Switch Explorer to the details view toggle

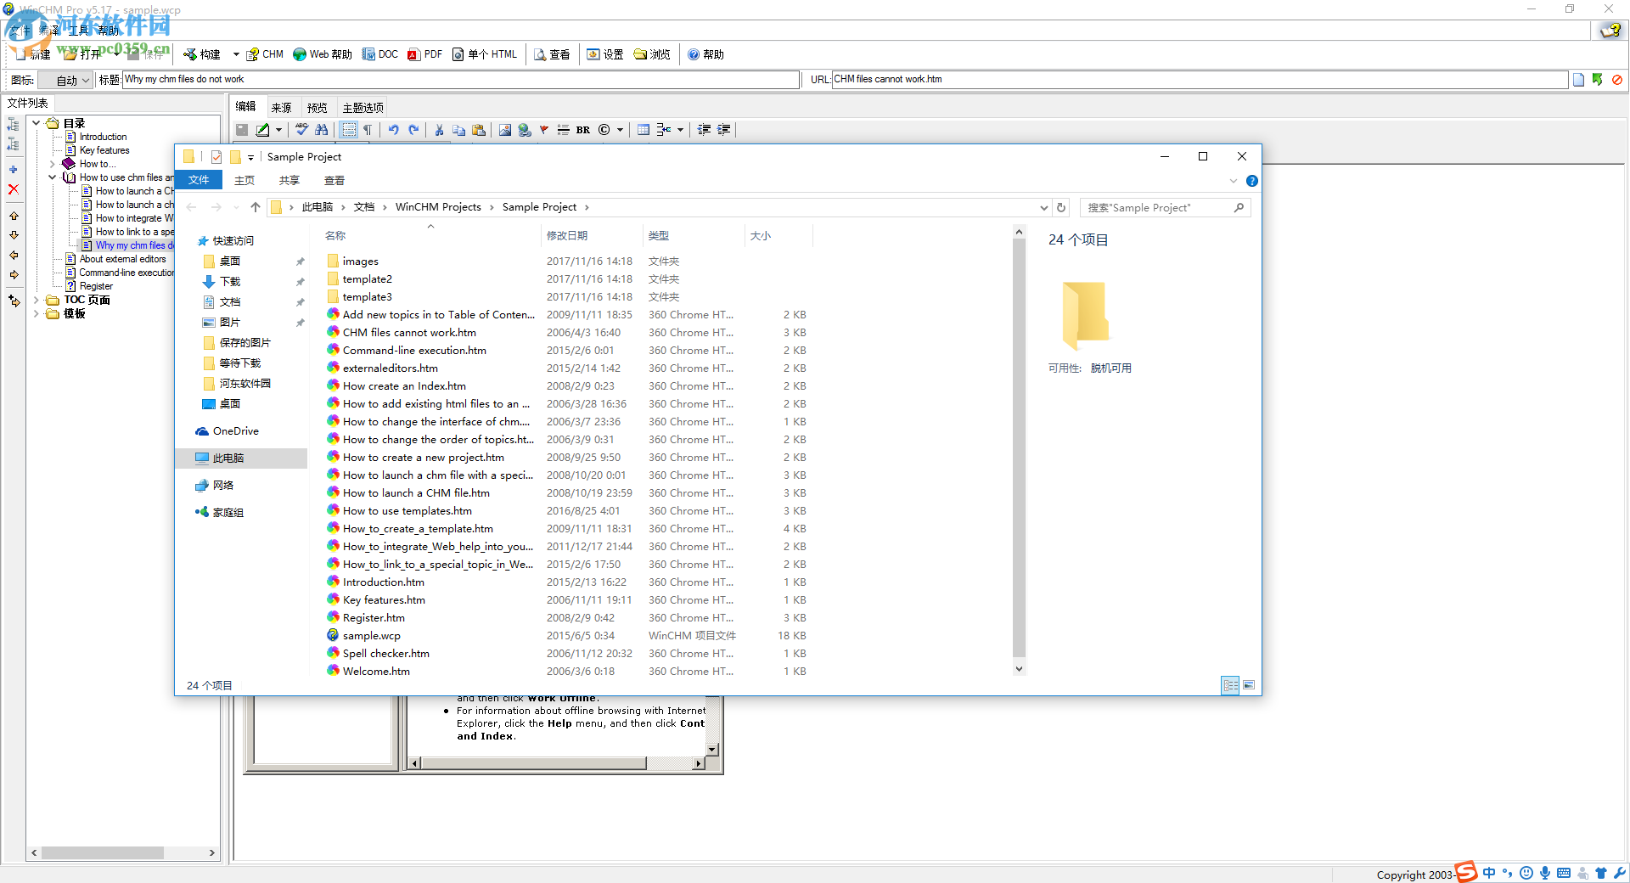(x=1230, y=685)
